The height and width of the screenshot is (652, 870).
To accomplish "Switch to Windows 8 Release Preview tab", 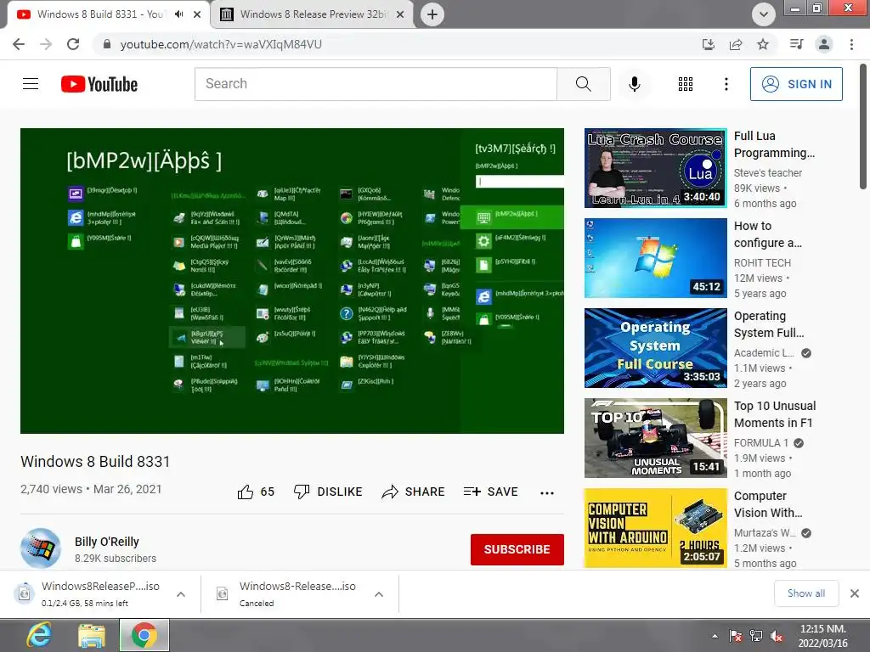I will [x=313, y=14].
